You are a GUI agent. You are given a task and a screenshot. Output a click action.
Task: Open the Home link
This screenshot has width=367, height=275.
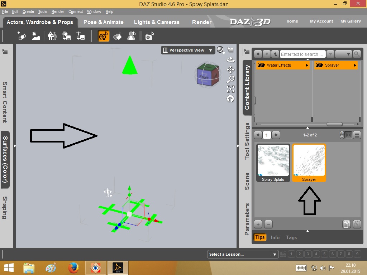coord(292,21)
